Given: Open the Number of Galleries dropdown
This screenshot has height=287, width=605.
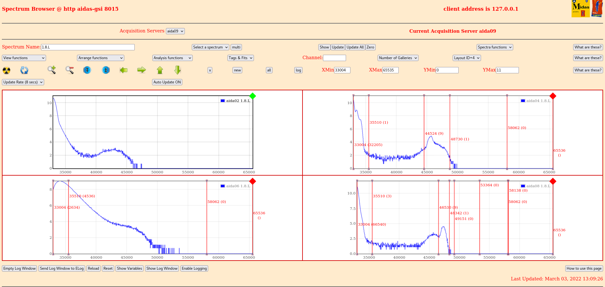Looking at the screenshot, I should tap(398, 58).
